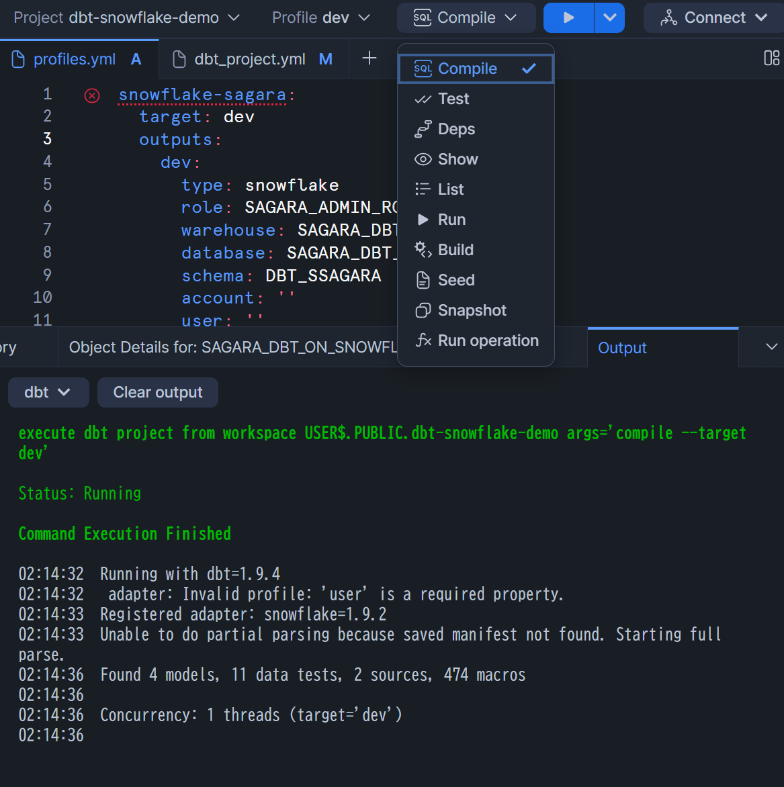Click the SQL icon on menu Compile item

click(x=423, y=68)
